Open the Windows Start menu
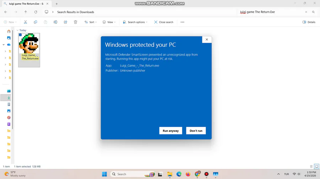The height and width of the screenshot is (179, 320). click(x=105, y=174)
